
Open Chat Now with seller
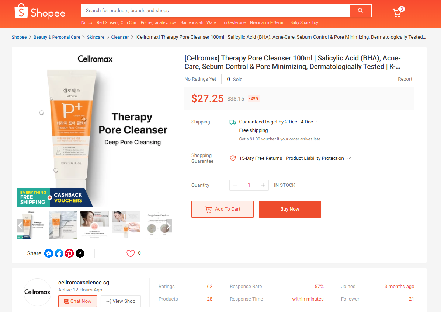[x=78, y=301]
